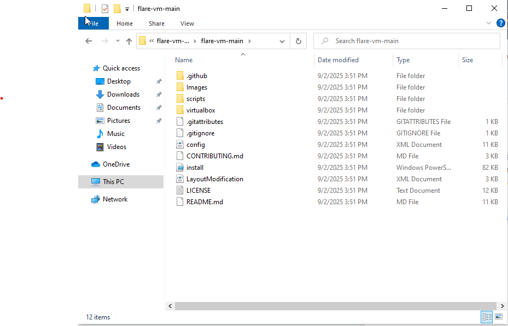Image resolution: width=508 pixels, height=326 pixels.
Task: Select the README.md file icon
Action: coord(180,202)
